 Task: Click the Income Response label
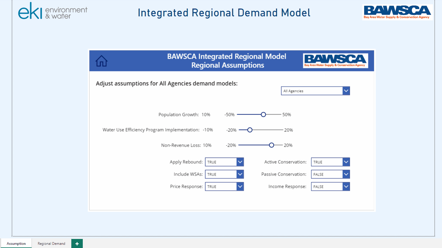click(287, 186)
